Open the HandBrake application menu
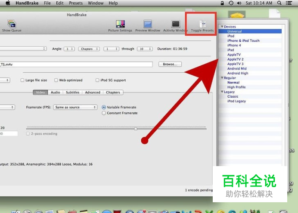This screenshot has height=213, width=298. click(x=27, y=3)
